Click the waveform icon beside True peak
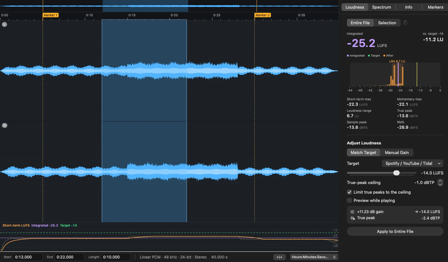Image resolution: width=448 pixels, height=262 pixels. click(352, 218)
